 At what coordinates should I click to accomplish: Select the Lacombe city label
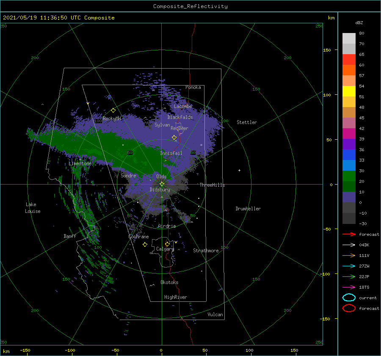pos(183,106)
